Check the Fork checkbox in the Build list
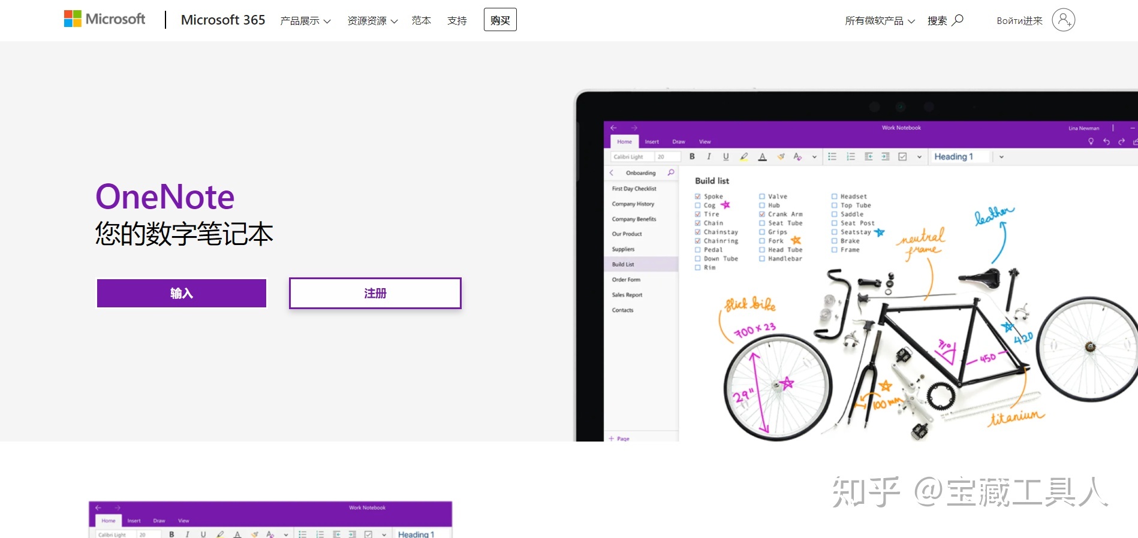 pos(762,241)
